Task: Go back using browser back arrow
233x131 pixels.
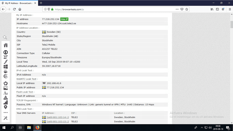Action: [x=3, y=9]
